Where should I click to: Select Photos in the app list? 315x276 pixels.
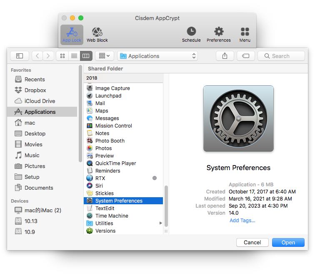pos(123,148)
